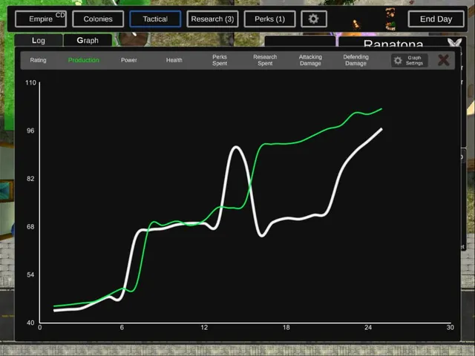
Task: Open Research (3) screen
Action: coord(212,19)
